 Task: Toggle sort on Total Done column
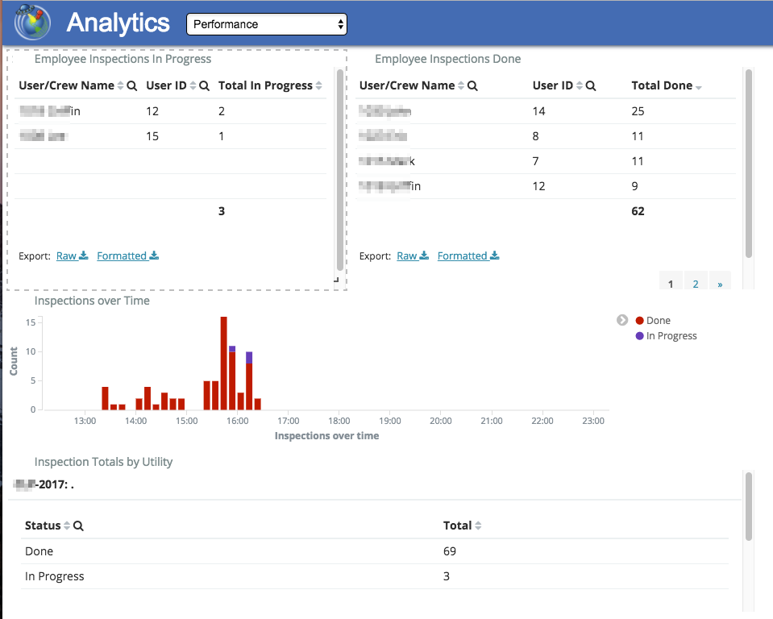click(x=699, y=87)
